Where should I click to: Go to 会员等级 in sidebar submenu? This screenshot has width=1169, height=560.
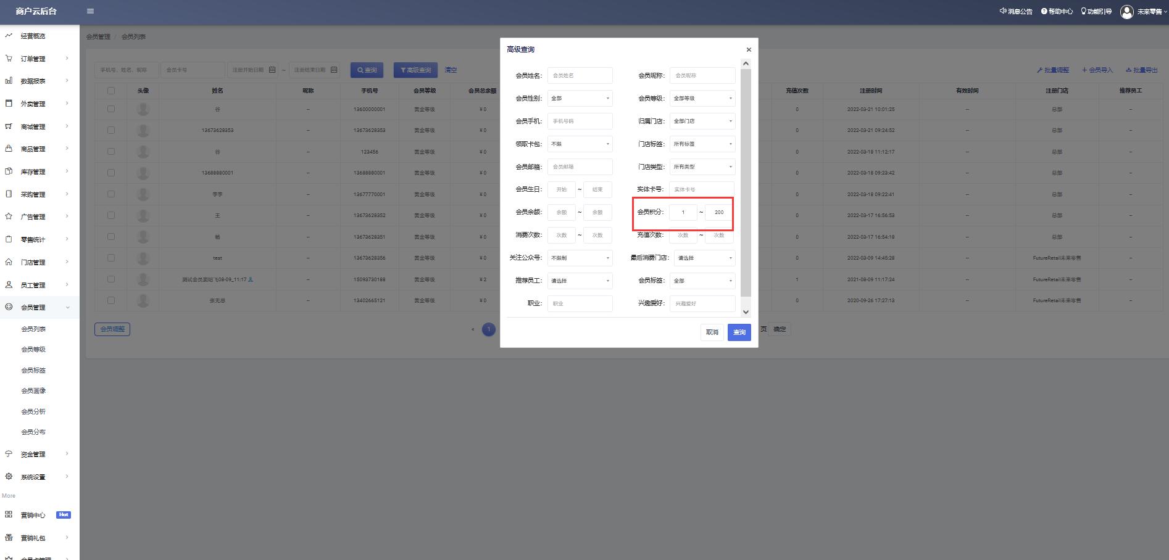tap(33, 349)
